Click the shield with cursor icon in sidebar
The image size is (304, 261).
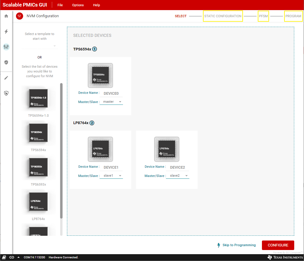6,93
